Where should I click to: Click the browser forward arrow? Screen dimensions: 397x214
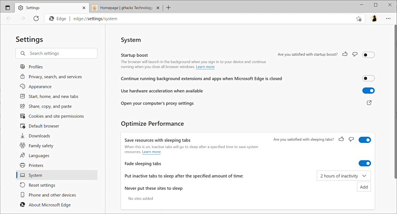pyautogui.click(x=22, y=18)
